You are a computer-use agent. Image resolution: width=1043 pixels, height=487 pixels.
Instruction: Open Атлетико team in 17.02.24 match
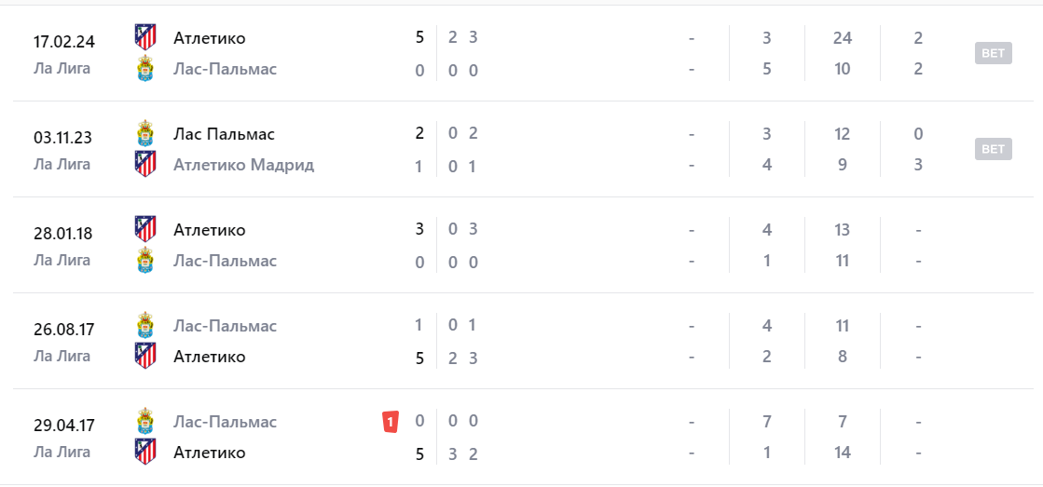pos(209,38)
